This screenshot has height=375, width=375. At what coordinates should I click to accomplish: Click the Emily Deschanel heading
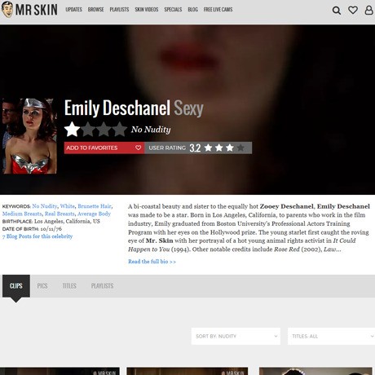pos(117,108)
